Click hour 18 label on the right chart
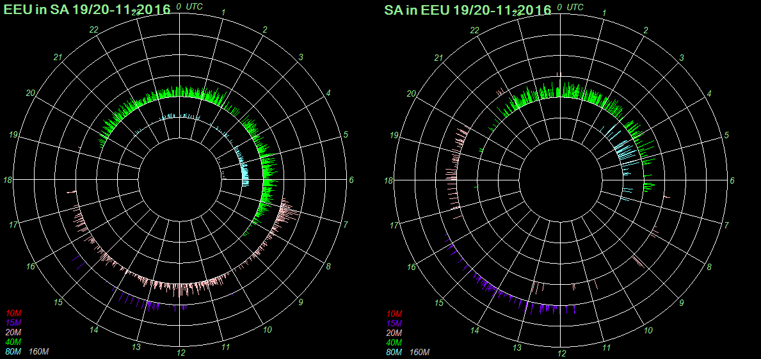The image size is (761, 359). coord(388,181)
